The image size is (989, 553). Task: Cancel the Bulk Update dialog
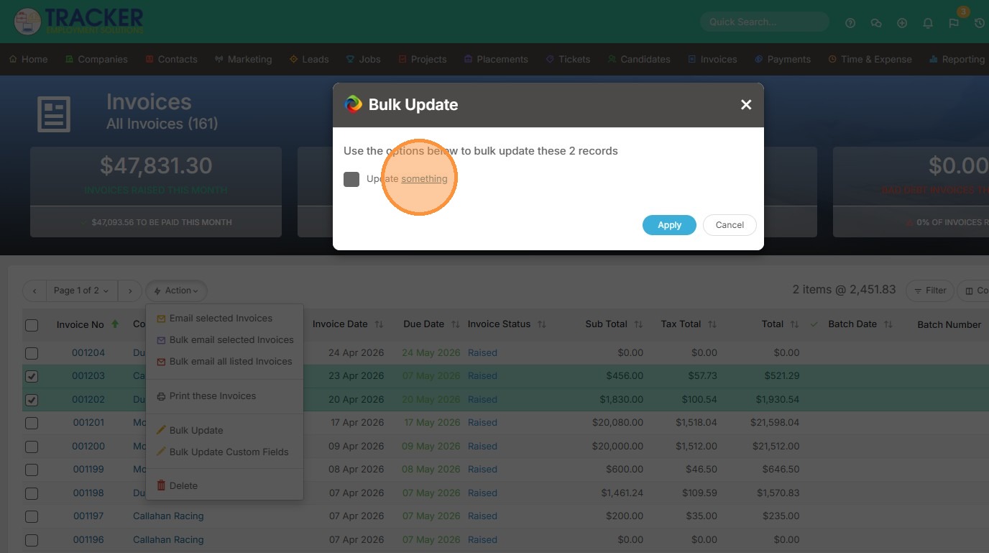coord(730,225)
